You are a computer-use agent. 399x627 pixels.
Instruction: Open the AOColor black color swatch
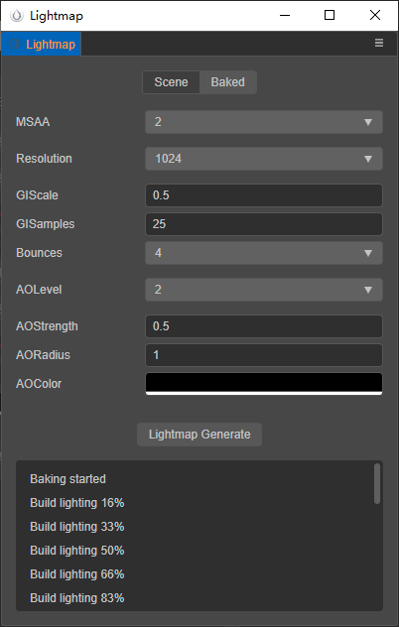264,384
